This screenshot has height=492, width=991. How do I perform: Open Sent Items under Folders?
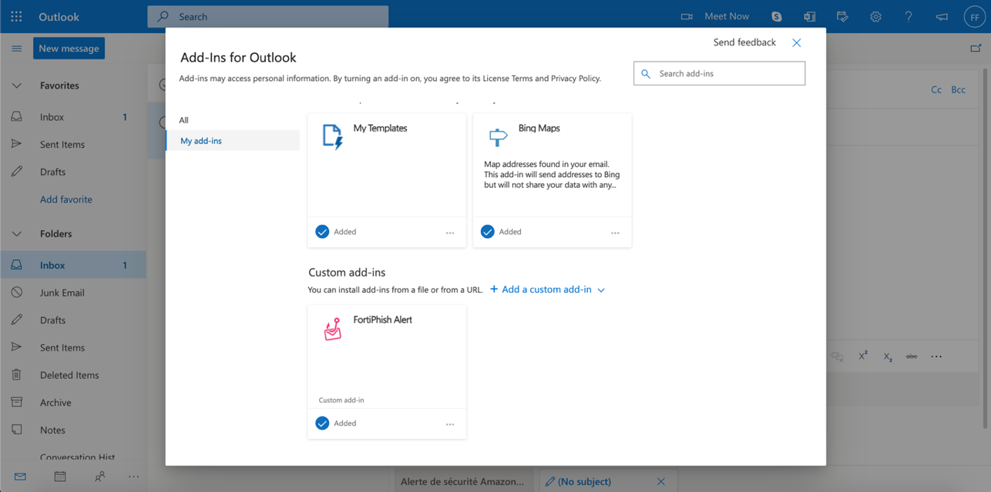click(73, 347)
